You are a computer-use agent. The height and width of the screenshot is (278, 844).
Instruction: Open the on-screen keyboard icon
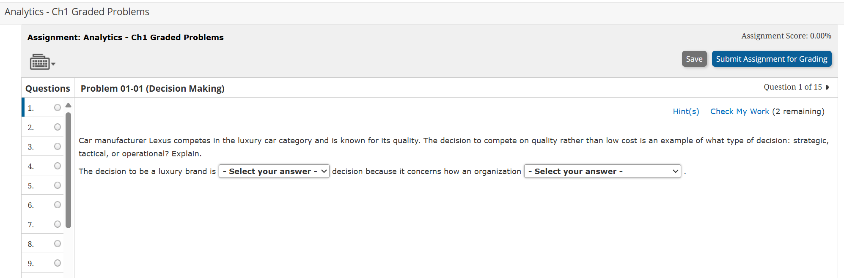[39, 62]
